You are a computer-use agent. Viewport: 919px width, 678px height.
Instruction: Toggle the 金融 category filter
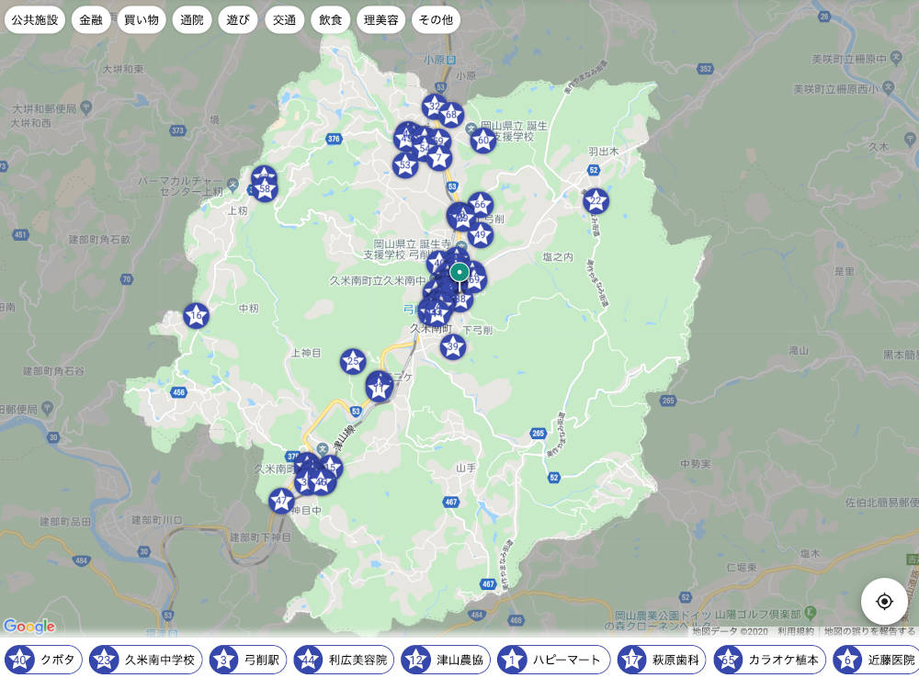(91, 20)
